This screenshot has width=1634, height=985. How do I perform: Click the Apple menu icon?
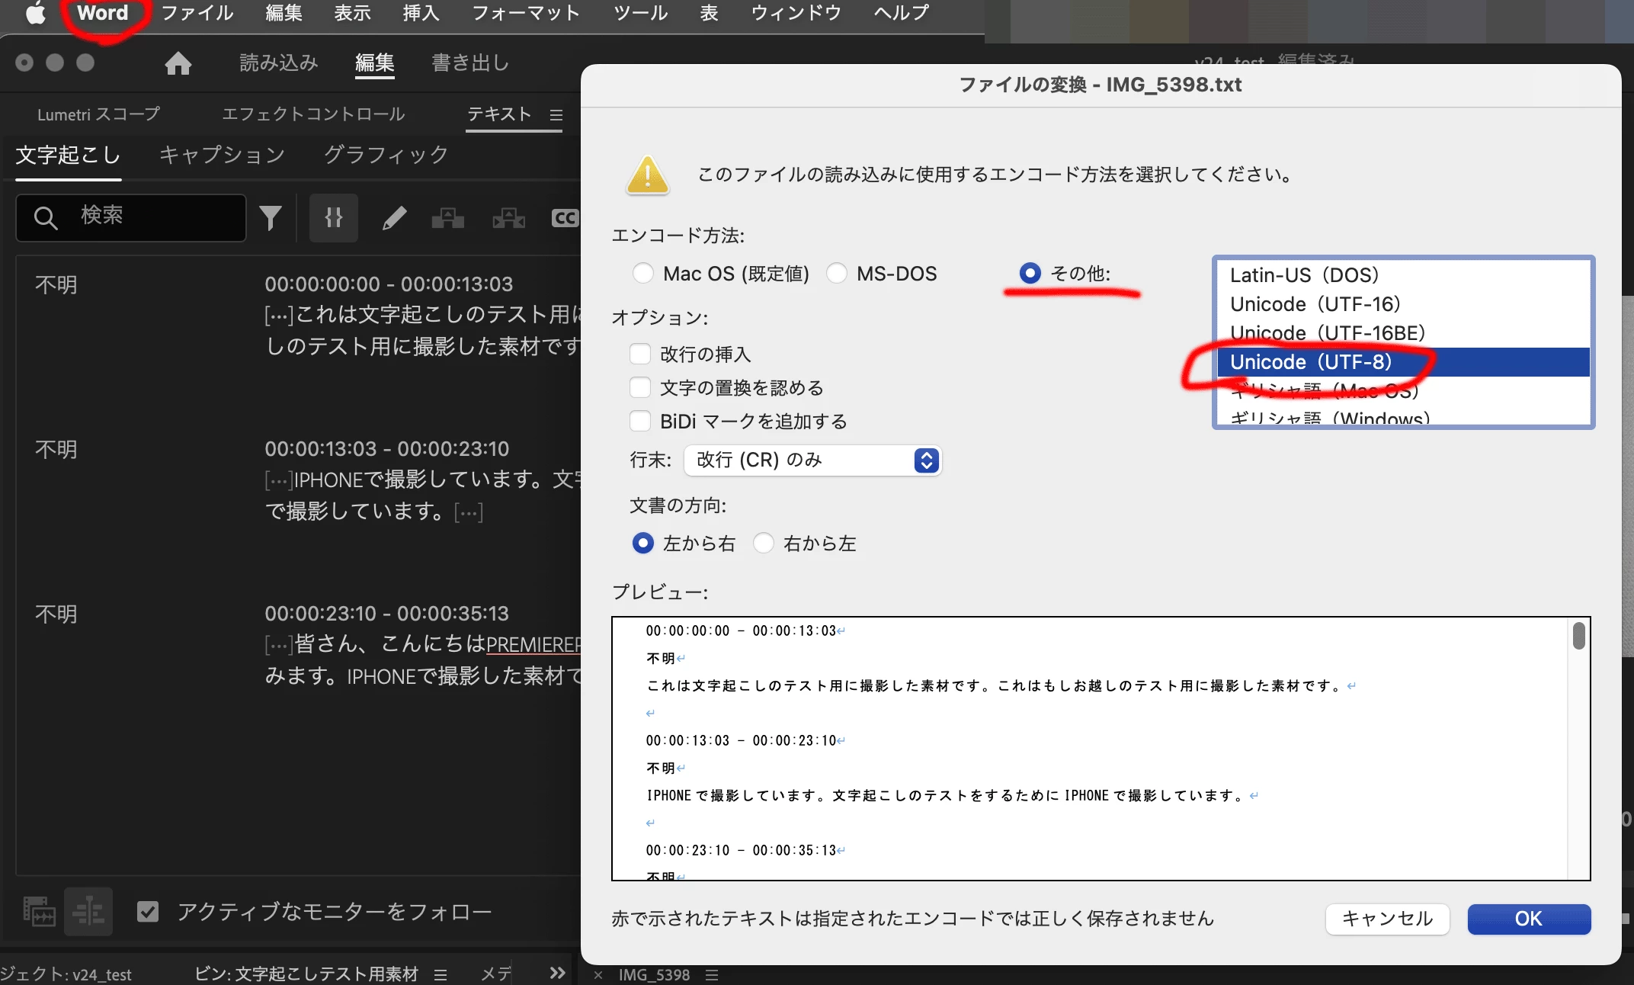click(x=35, y=13)
